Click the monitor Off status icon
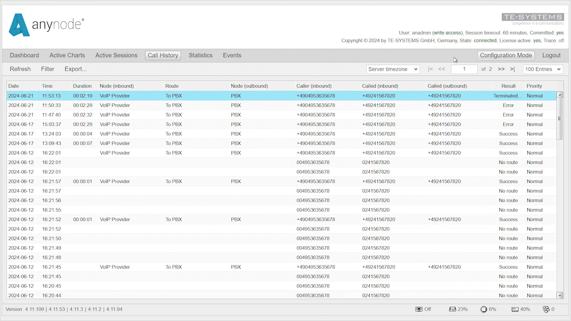 click(419, 309)
